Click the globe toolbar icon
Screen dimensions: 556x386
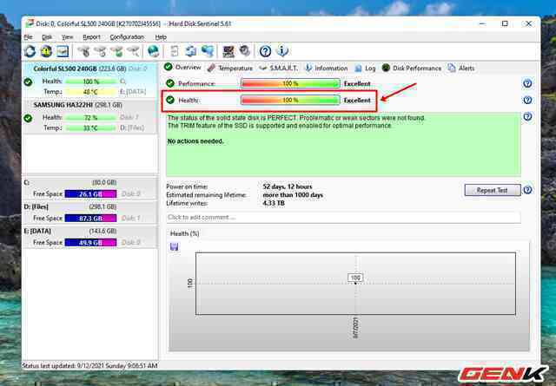(154, 52)
